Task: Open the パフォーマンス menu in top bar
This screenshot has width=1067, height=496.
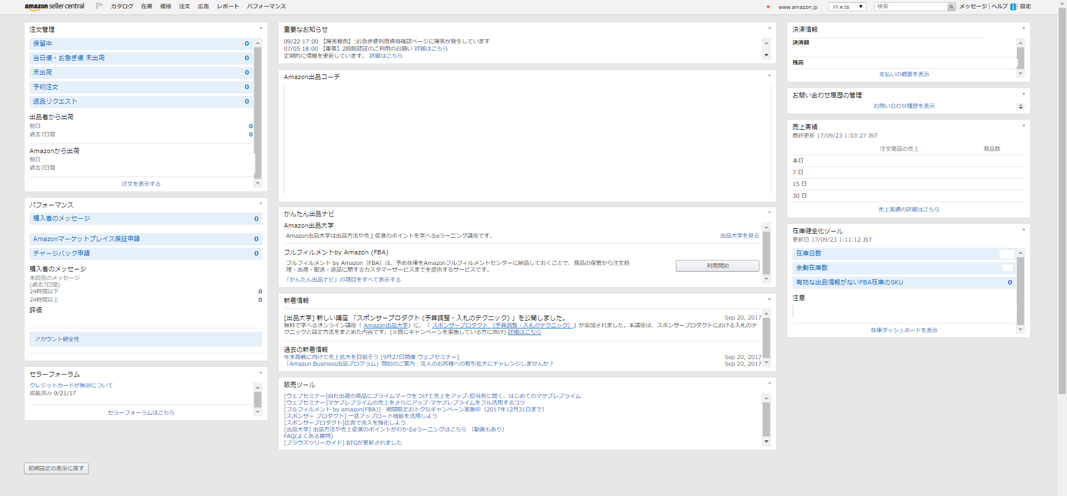Action: point(266,7)
